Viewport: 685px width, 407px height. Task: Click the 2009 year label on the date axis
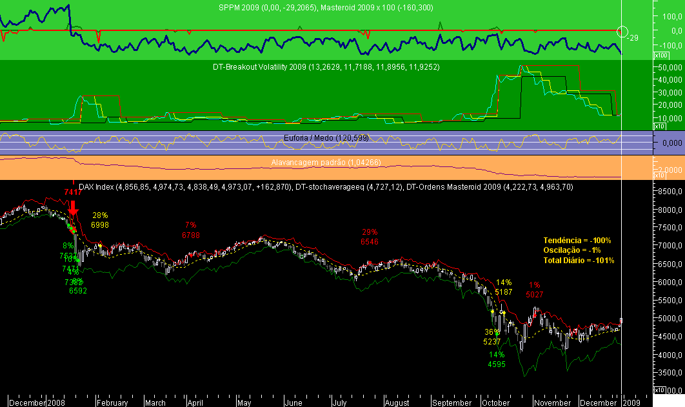tap(631, 402)
